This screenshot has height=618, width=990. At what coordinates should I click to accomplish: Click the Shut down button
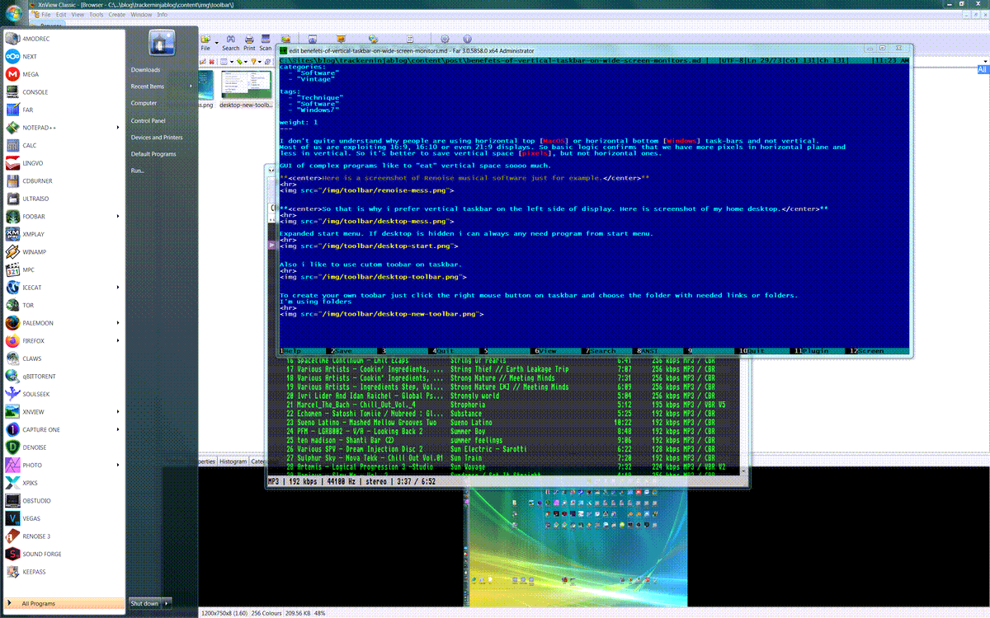[x=145, y=603]
